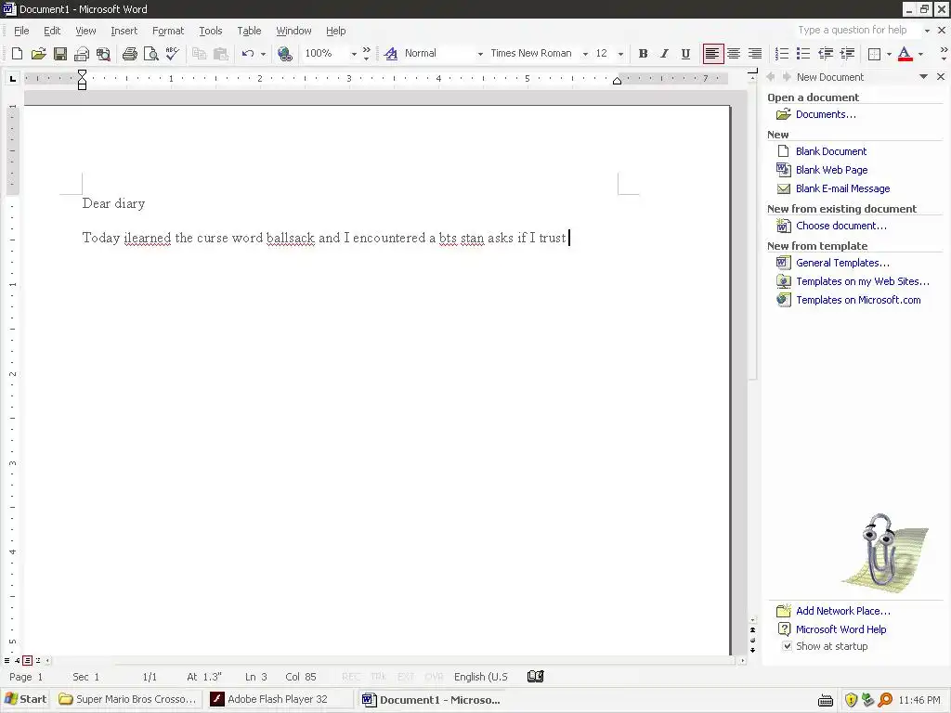This screenshot has height=713, width=951.
Task: Open Font Color dropdown arrow
Action: [x=920, y=54]
